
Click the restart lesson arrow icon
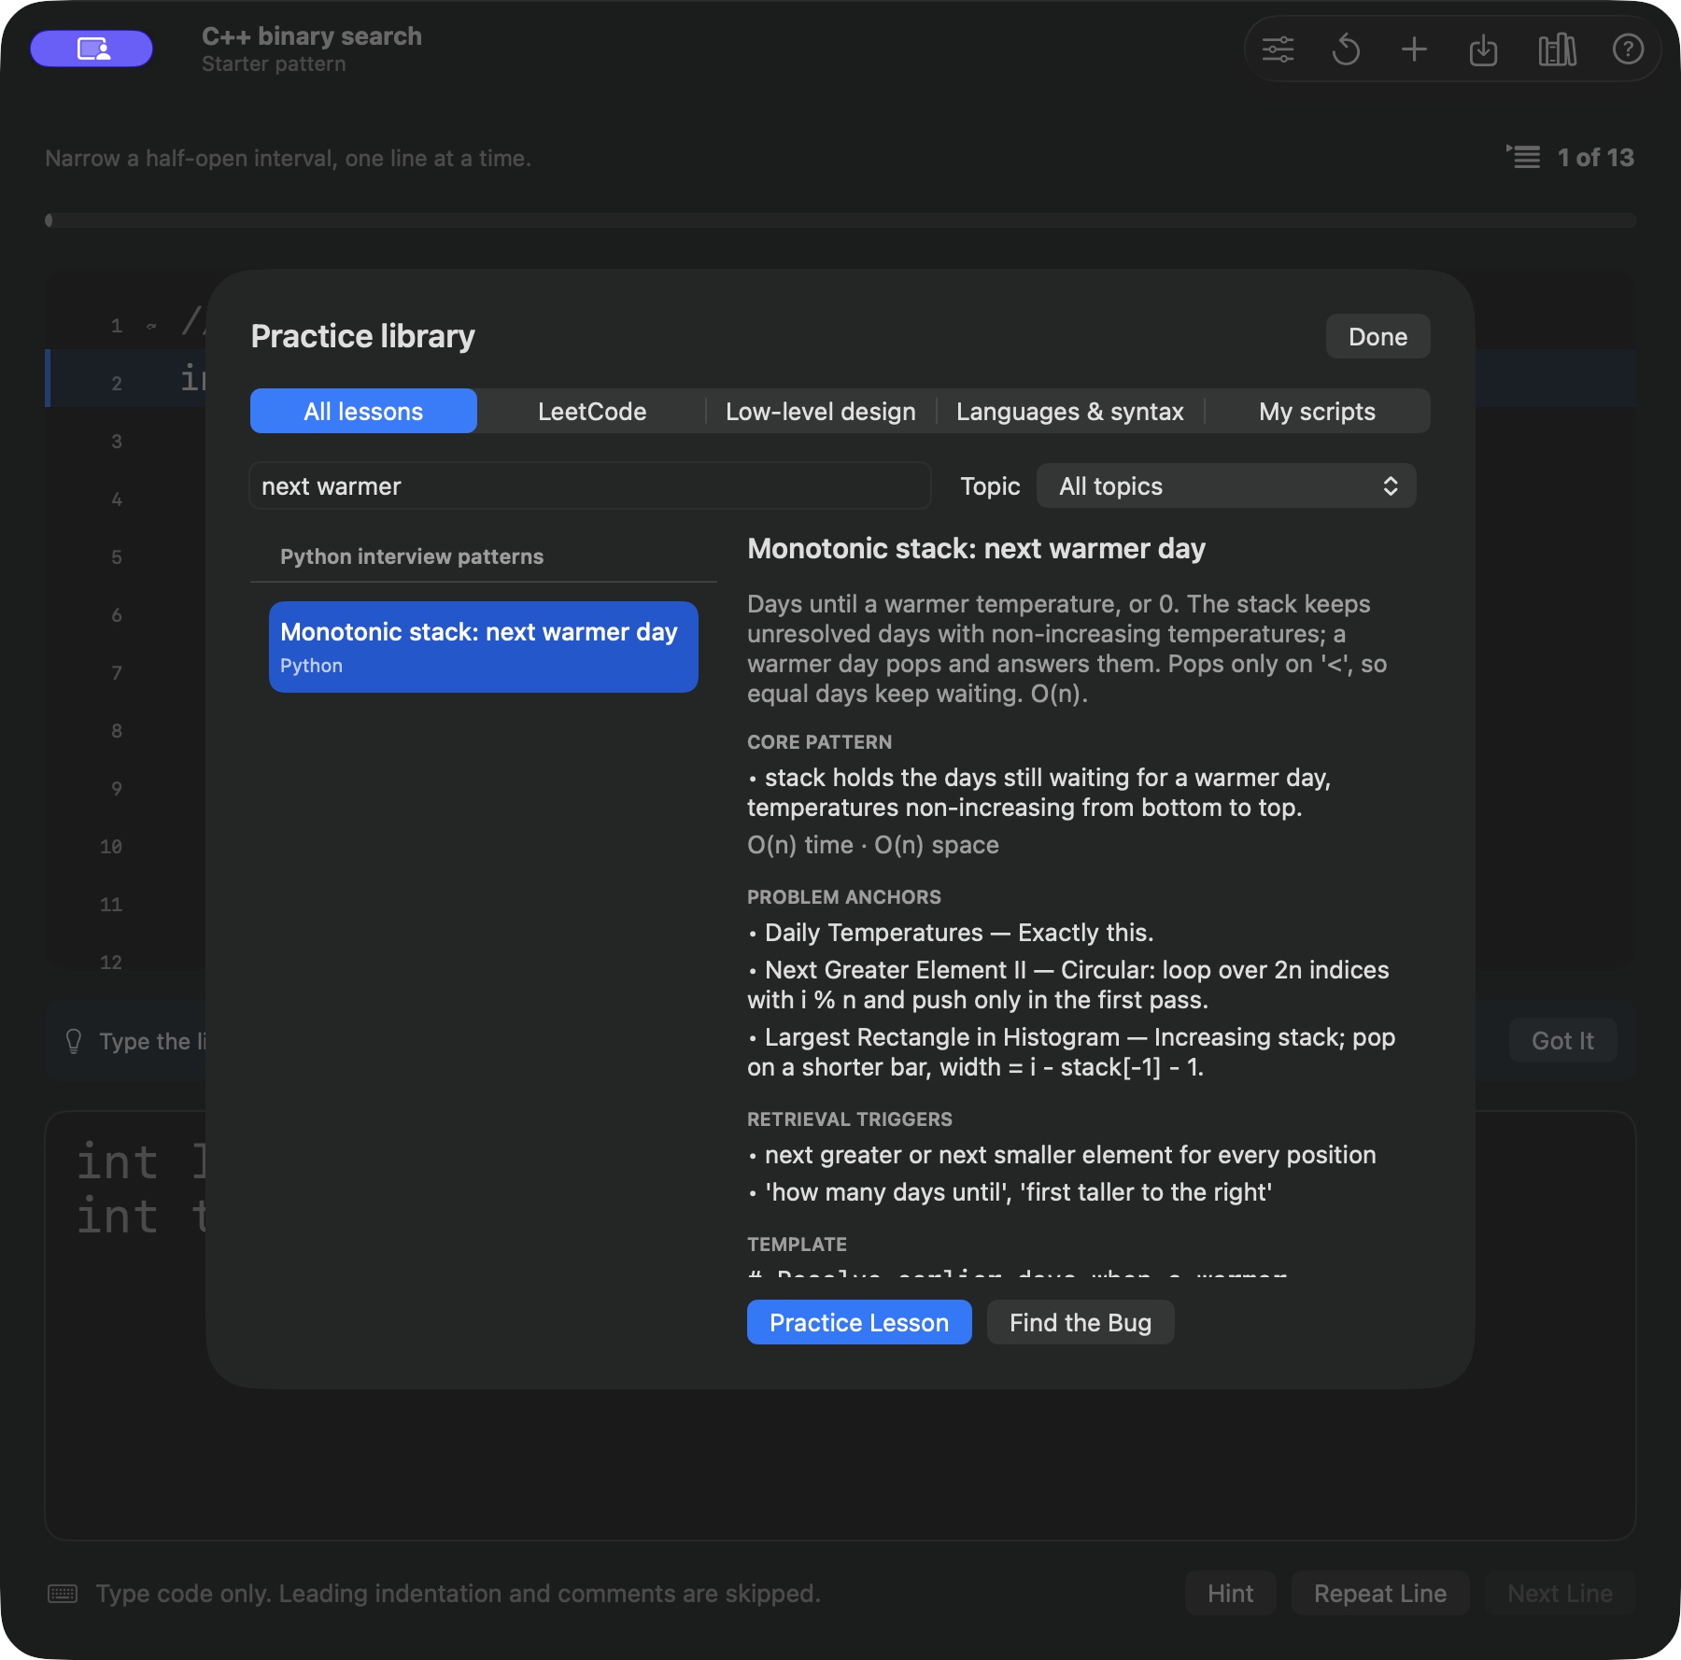click(1346, 49)
